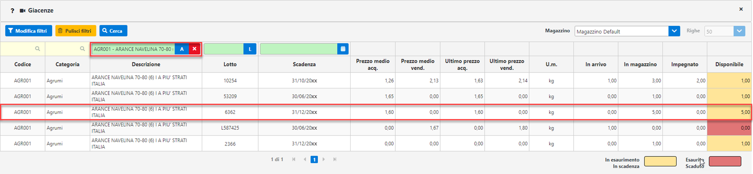This screenshot has height=174, width=753.
Task: Sort by the Scadenza column header
Action: click(304, 64)
